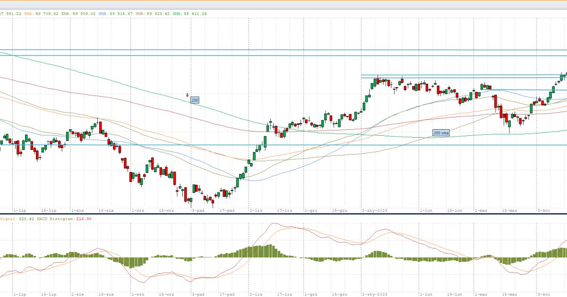Screen dimensions: 567x297
Task: Click 17-lis on the MACD panel's bottom axis
Action: pos(284,294)
